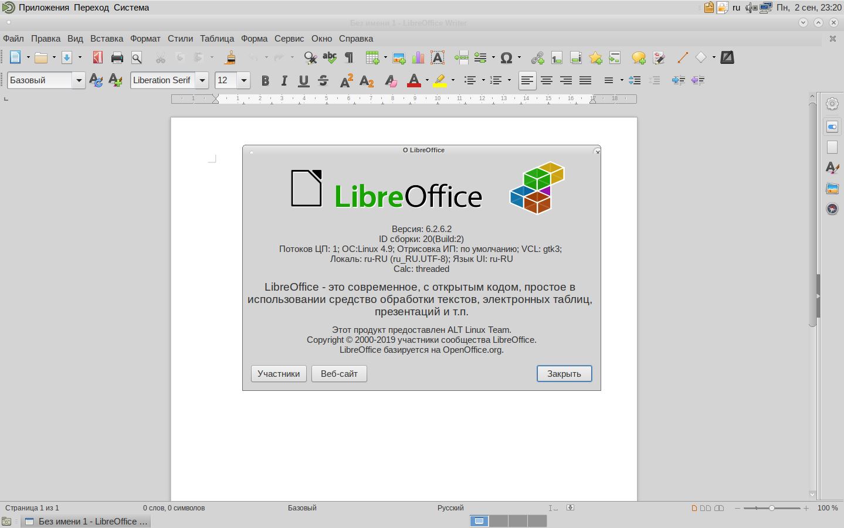Insert a comment with the speech bubble icon
844x528 pixels.
pyautogui.click(x=639, y=57)
